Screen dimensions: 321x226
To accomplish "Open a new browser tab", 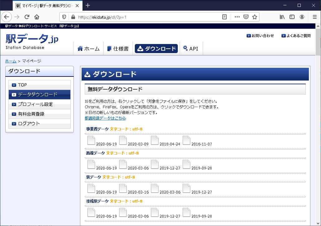I will click(x=88, y=5).
